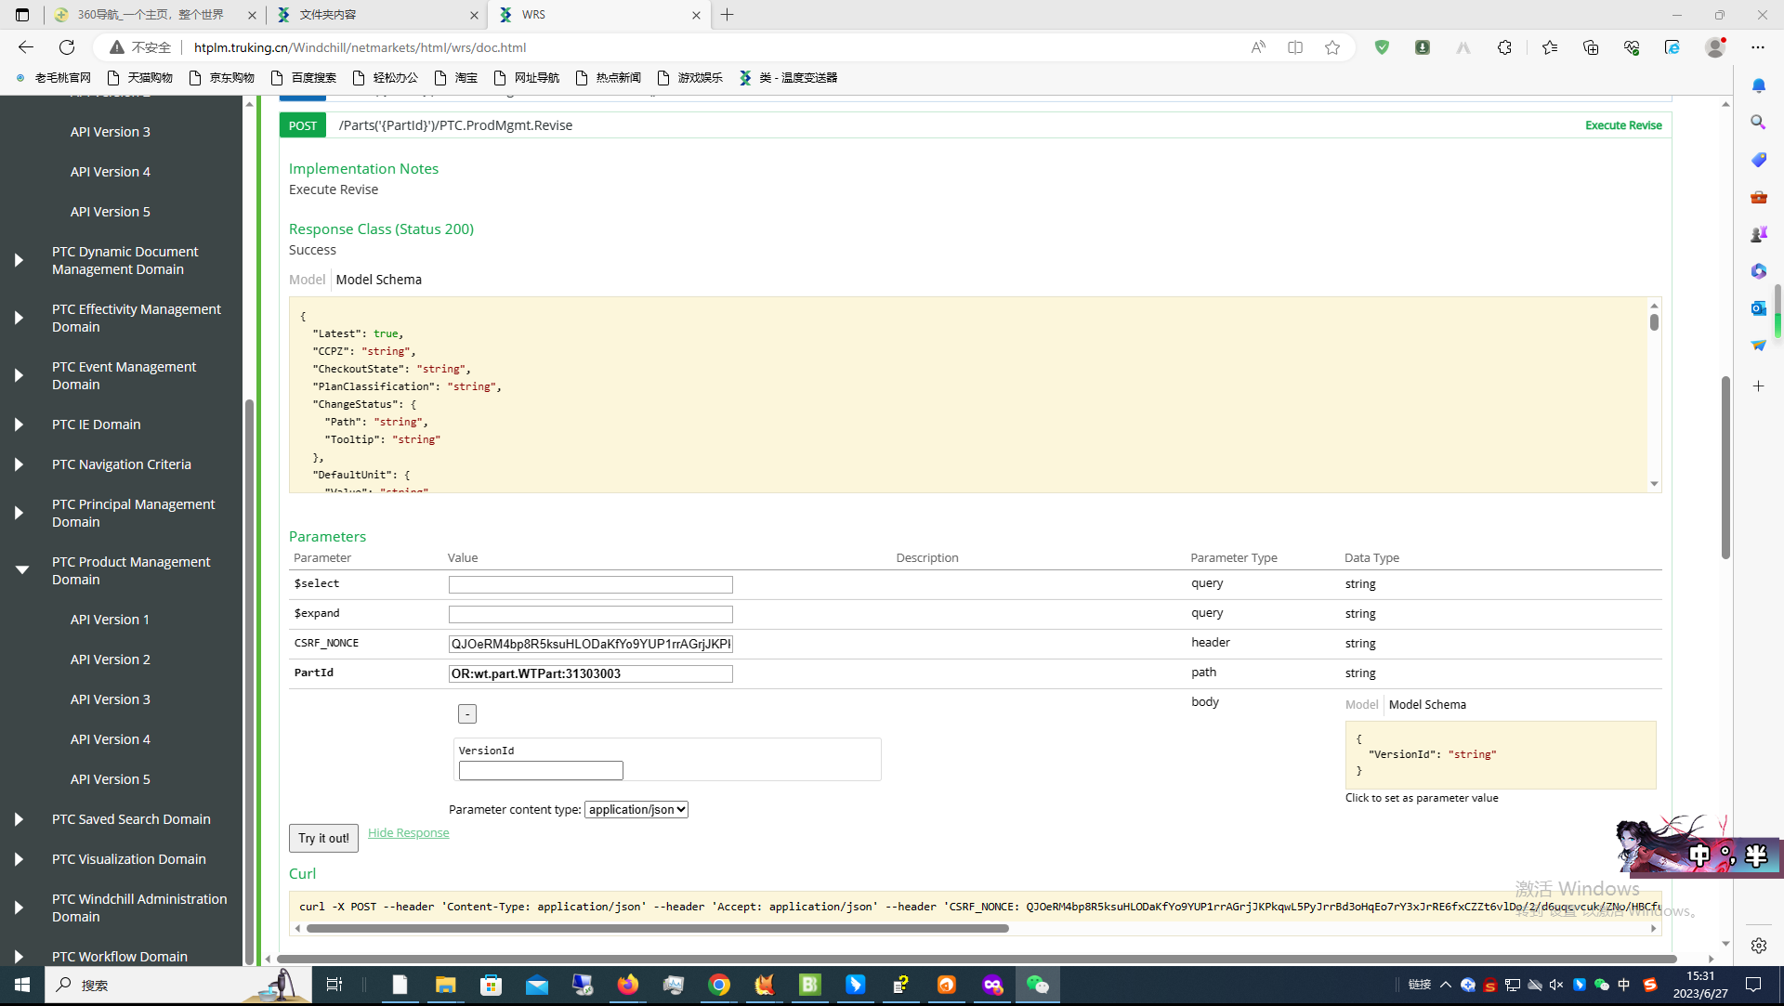Click the browser back arrow

[26, 47]
